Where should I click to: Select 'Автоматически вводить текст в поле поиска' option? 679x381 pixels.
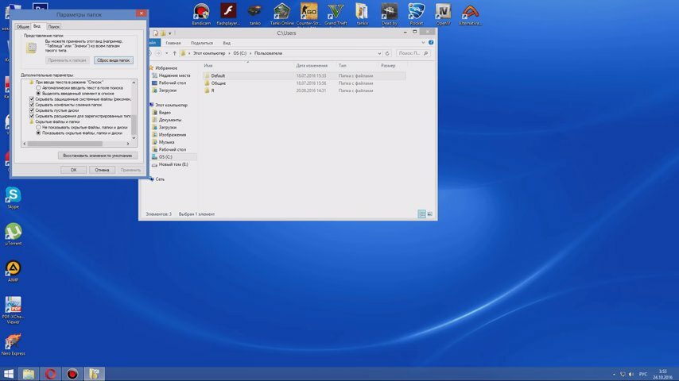tap(80, 88)
